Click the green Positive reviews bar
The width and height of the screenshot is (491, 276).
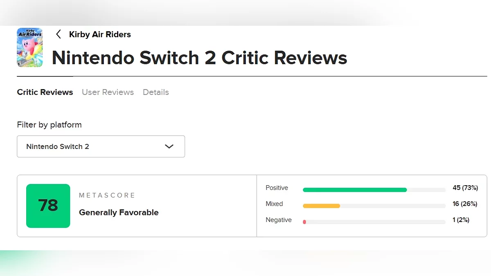coord(354,190)
